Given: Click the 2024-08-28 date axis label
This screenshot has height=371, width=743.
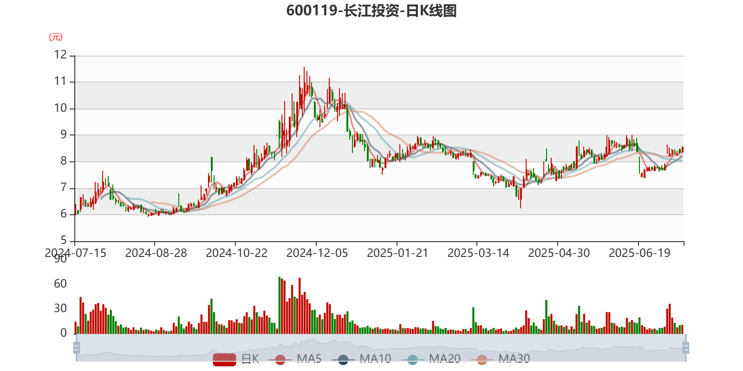Looking at the screenshot, I should click(x=156, y=253).
